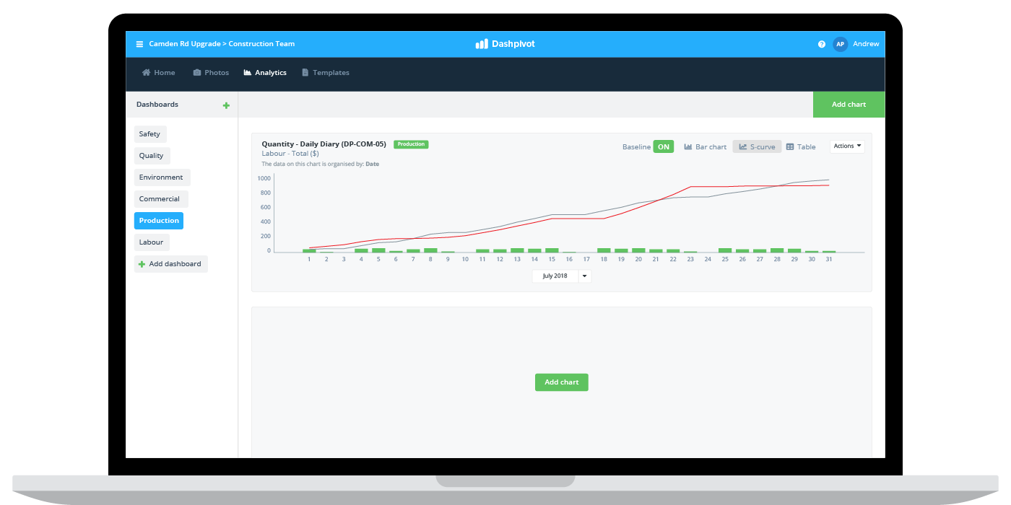Switch to Bar chart view

[x=705, y=146]
